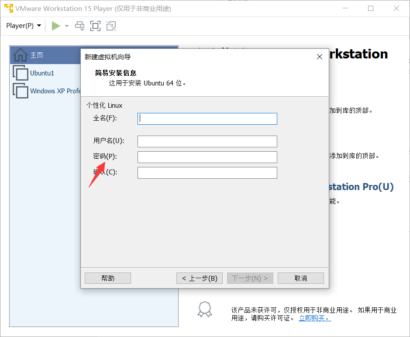Click the Help (帮助) button

[x=108, y=278]
